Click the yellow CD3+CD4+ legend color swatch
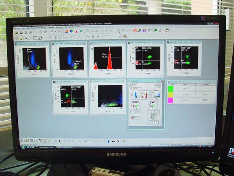The height and width of the screenshot is (176, 234). (171, 95)
